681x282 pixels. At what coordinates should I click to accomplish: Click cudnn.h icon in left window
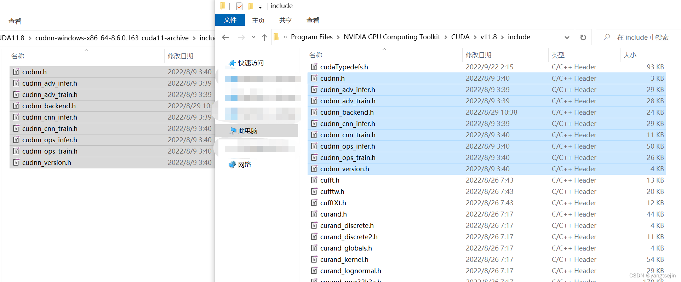[16, 71]
